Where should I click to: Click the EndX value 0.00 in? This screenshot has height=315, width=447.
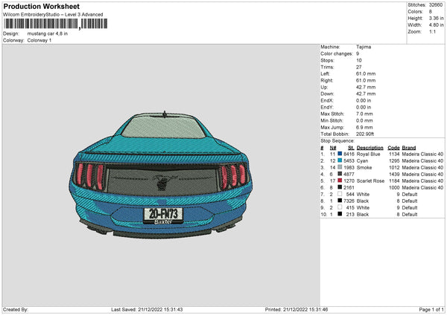tap(364, 100)
